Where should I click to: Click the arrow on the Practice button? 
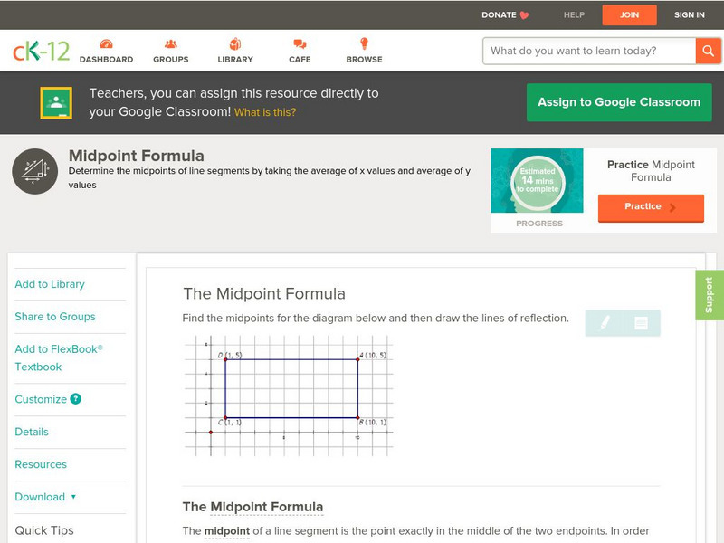coord(672,207)
